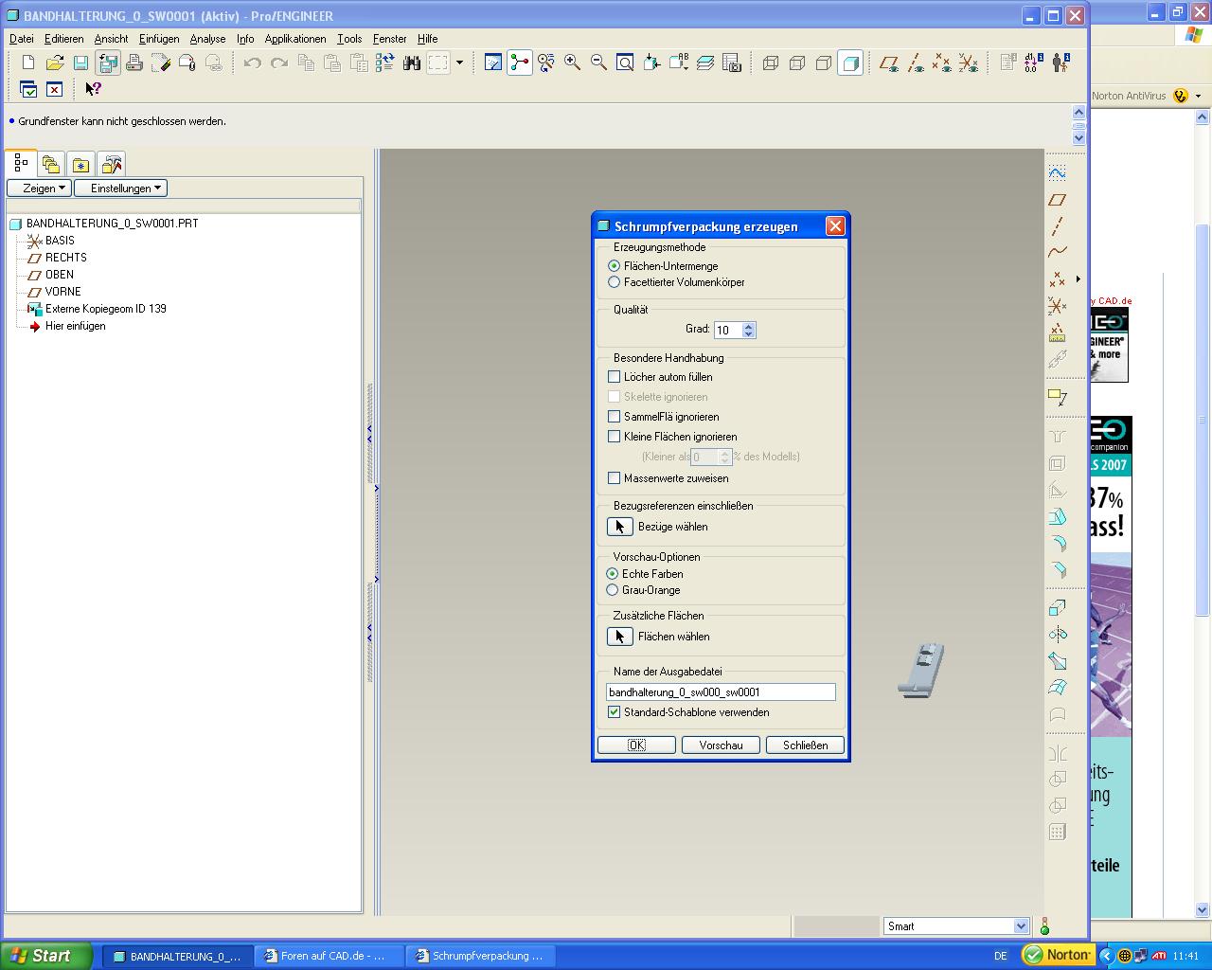The image size is (1212, 970).
Task: Toggle datum axes display icon
Action: point(915,63)
